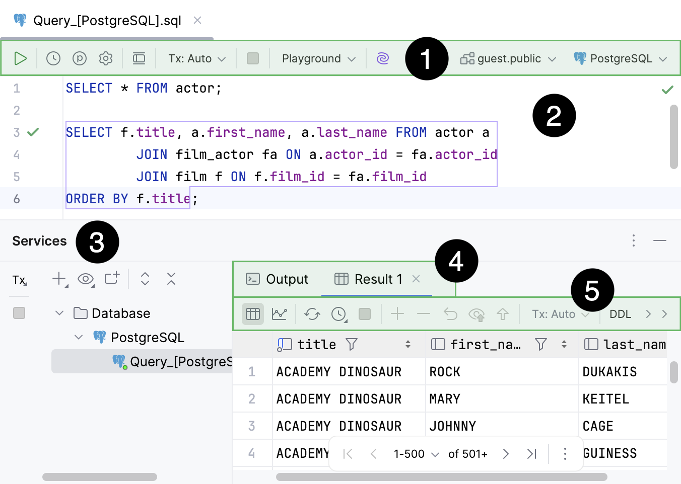Collapse the PostgreSQL node in Services tree
This screenshot has height=484, width=681.
(78, 337)
